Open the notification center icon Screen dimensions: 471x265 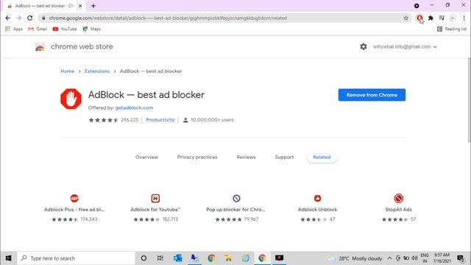click(461, 258)
